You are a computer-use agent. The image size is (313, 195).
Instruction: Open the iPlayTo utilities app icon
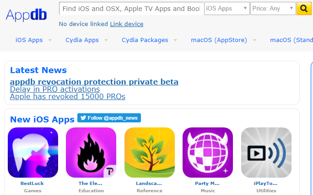click(x=266, y=153)
